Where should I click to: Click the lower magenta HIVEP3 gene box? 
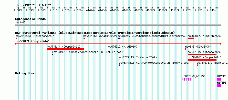pos(219,86)
